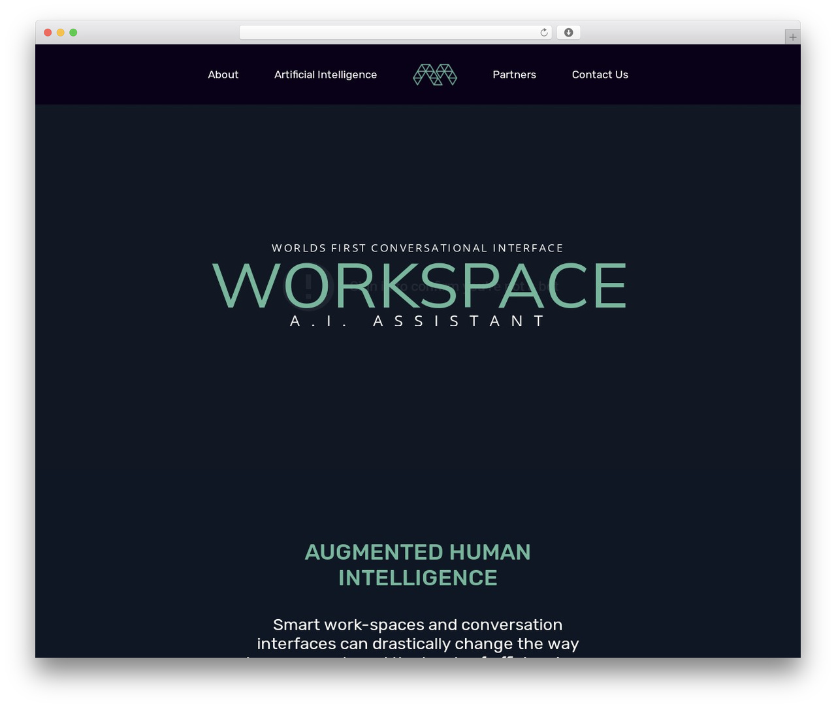
Task: Maximize the window with the green button
Action: coord(73,33)
